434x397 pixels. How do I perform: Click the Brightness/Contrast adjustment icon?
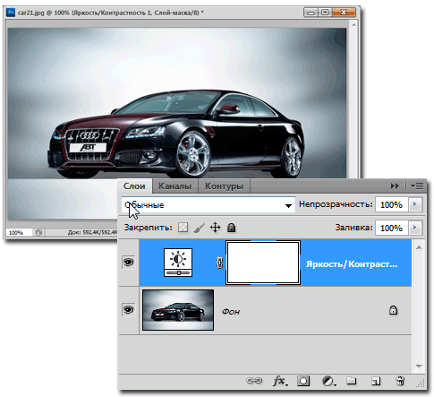point(178,263)
